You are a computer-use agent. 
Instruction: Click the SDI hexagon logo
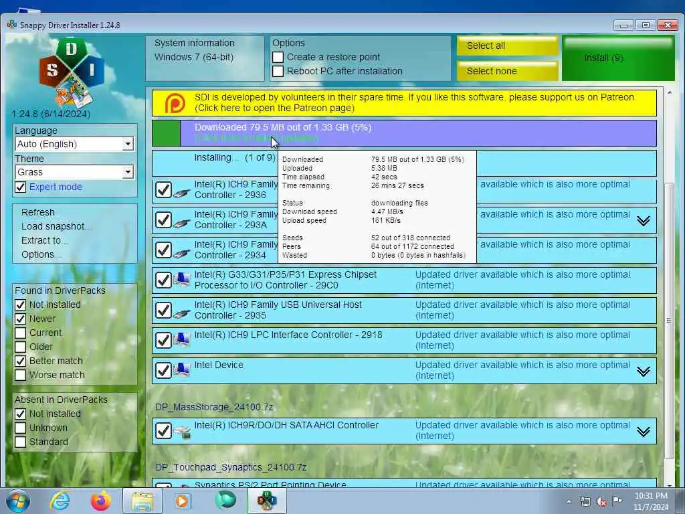tap(71, 72)
